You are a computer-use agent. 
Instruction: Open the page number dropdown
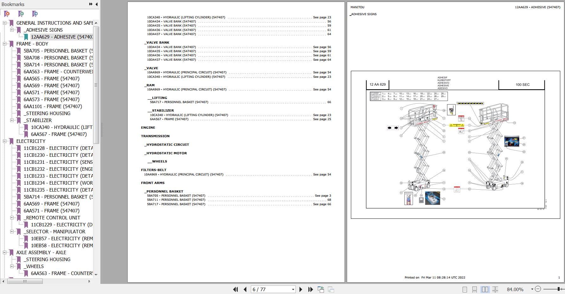(x=293, y=289)
